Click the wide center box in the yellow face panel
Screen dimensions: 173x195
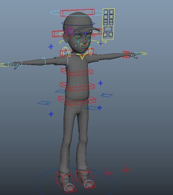[108, 29]
